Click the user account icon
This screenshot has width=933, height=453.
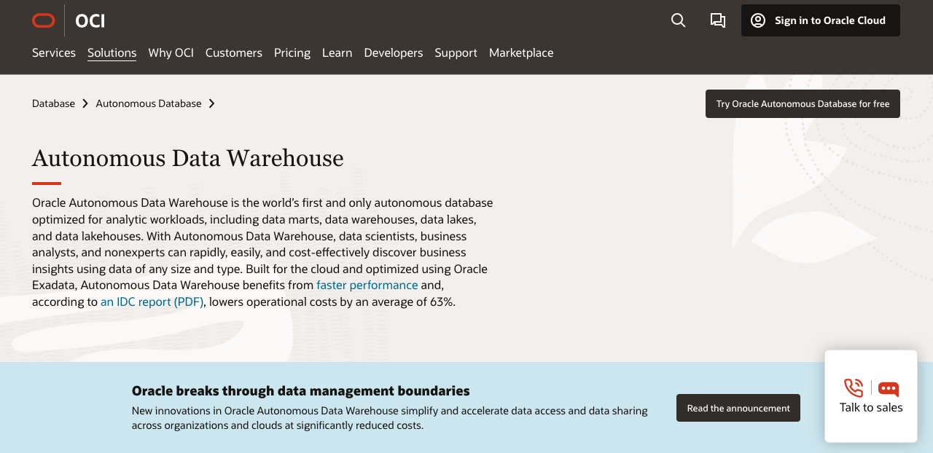(758, 20)
